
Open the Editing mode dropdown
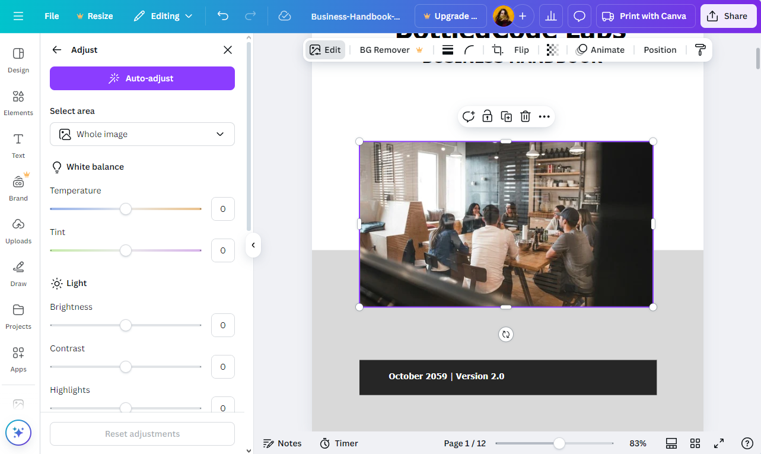point(163,16)
